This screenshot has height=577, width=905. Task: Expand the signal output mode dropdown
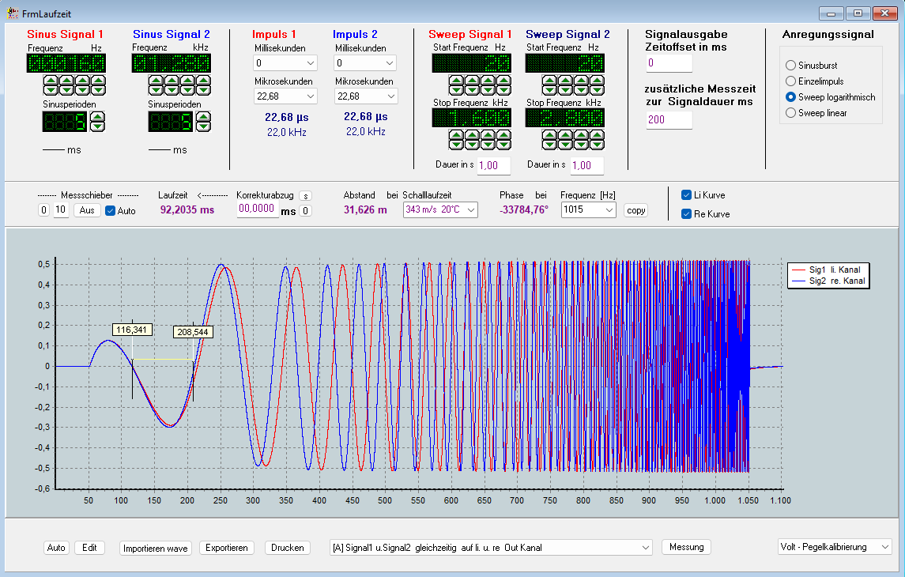point(491,548)
